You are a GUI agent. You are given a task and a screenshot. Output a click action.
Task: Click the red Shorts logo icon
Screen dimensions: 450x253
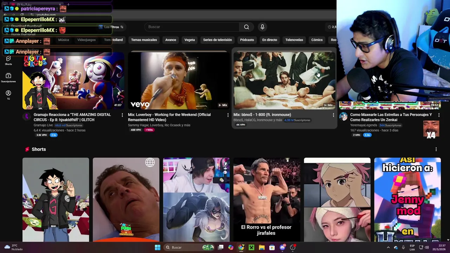27,149
